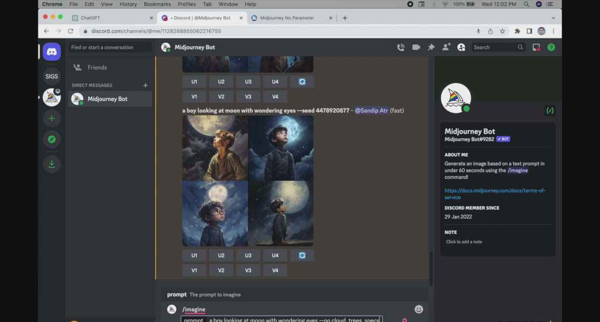Open the emoji picker in message box
Image resolution: width=600 pixels, height=322 pixels.
pyautogui.click(x=419, y=309)
